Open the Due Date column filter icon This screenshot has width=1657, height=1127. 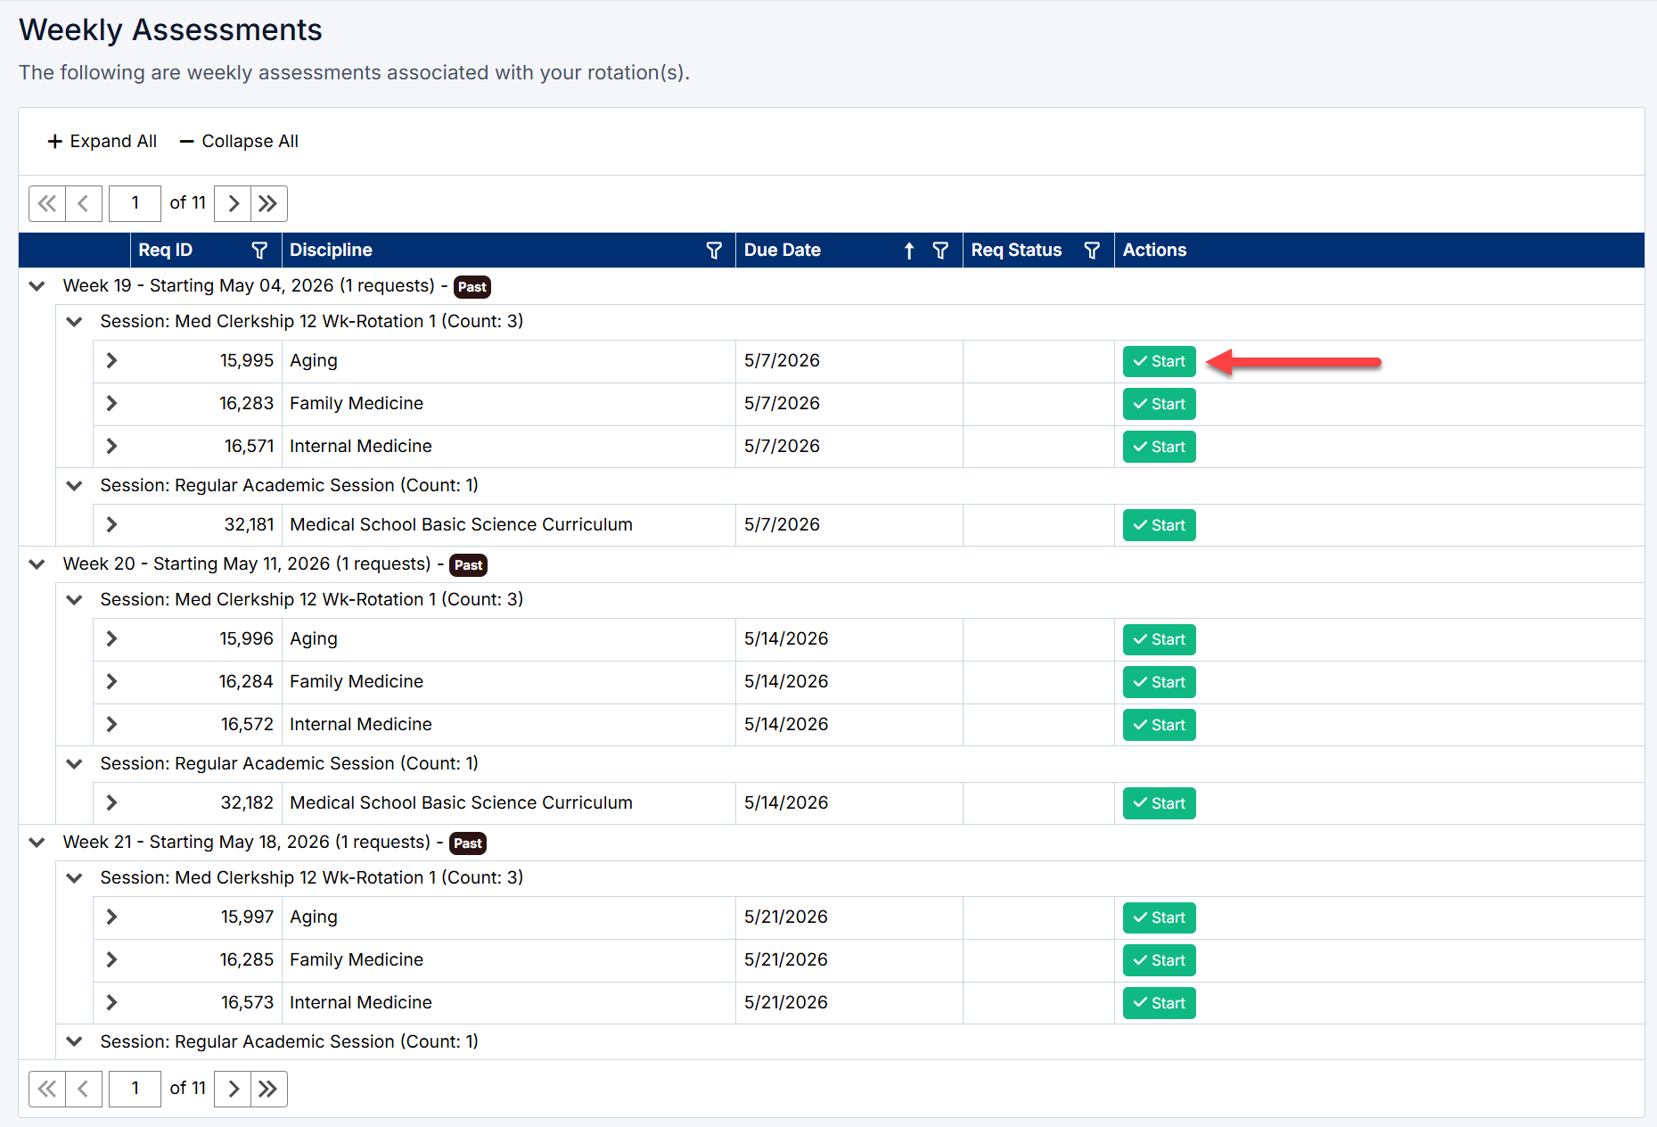coord(940,251)
